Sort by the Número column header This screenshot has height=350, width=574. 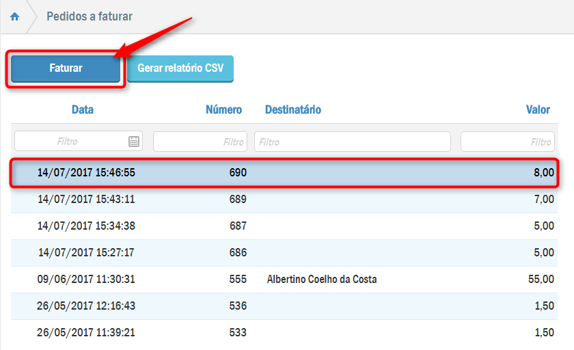[x=223, y=109]
